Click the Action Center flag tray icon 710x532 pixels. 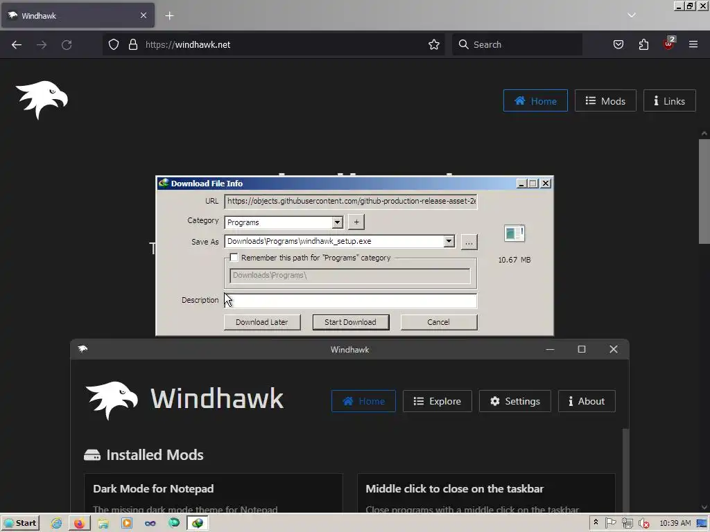610,523
